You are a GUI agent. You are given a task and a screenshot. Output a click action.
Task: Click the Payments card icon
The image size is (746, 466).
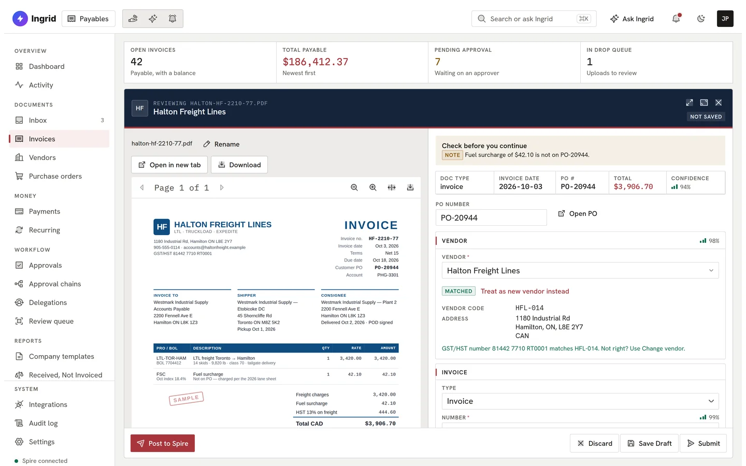(x=19, y=211)
